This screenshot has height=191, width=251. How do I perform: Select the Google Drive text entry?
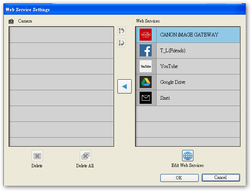(198, 82)
